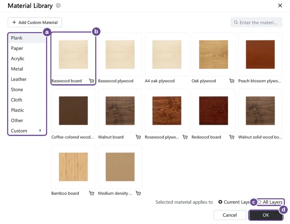Viewport: 290px width, 224px height.
Task: Select the Leather category
Action: pyautogui.click(x=27, y=79)
